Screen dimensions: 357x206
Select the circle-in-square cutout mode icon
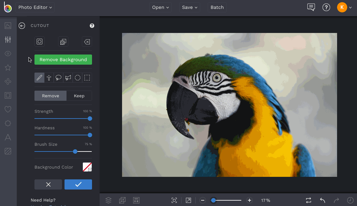[40, 42]
